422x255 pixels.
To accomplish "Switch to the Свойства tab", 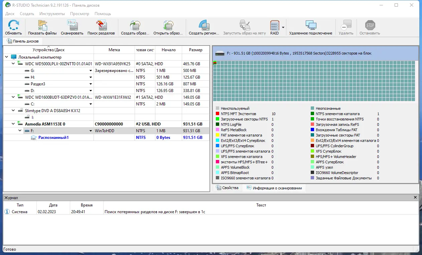I will tap(227, 188).
